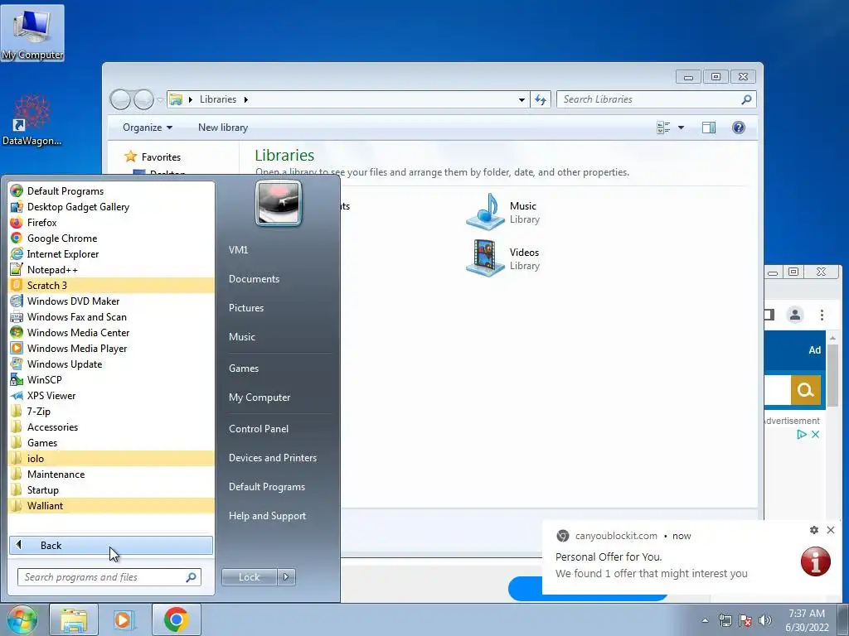This screenshot has width=849, height=636.
Task: Switch to Chrome in the taskbar
Action: 176,619
